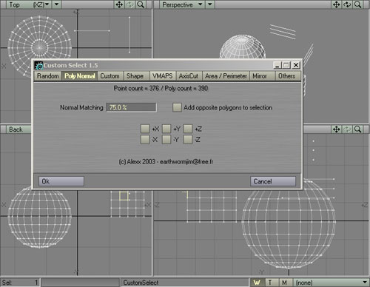Screen dimensions: 370x287
Task: Enable the +X normal checkbox
Action: tap(145, 129)
